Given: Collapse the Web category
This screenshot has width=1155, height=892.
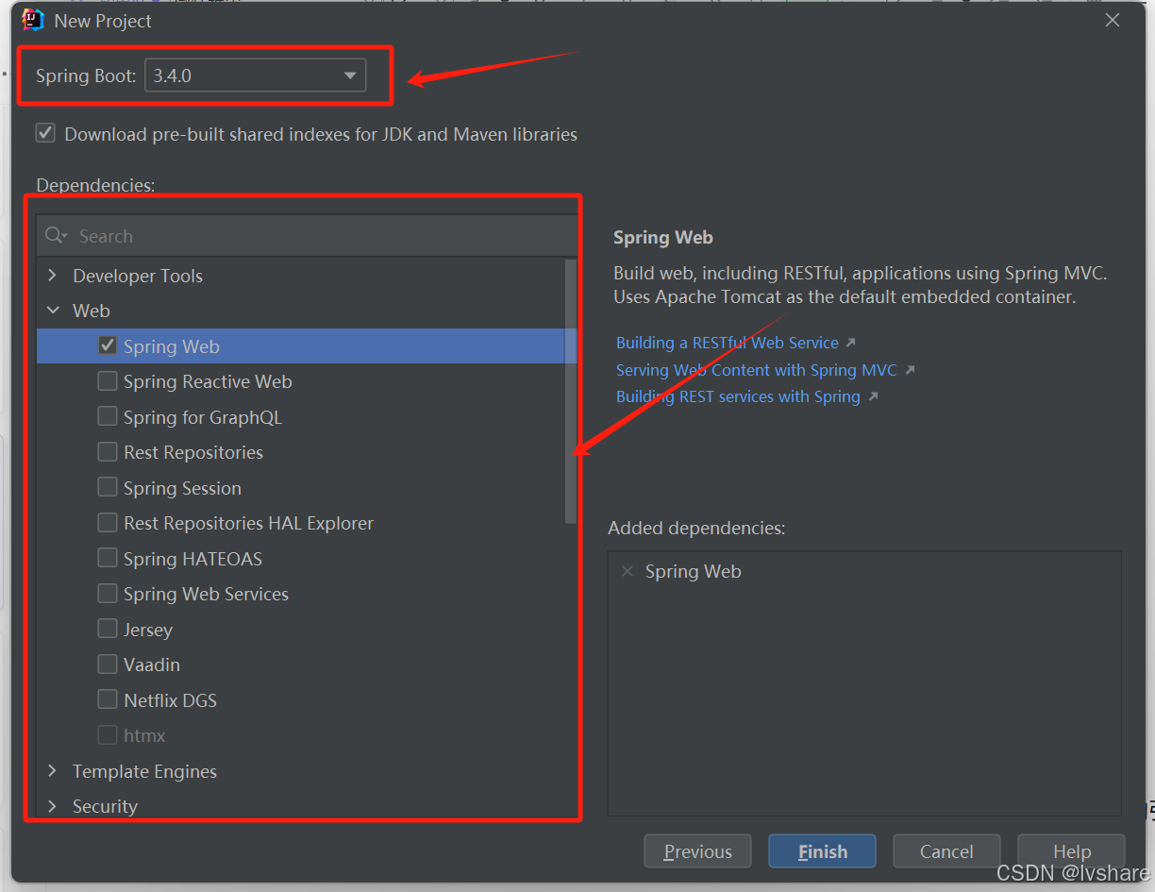Looking at the screenshot, I should click(x=52, y=311).
